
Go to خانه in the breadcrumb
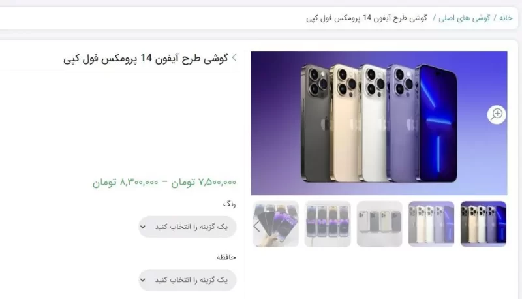[506, 18]
